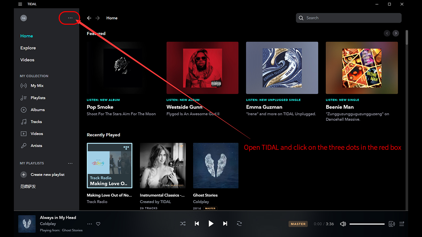Open track options dots in player bar
The height and width of the screenshot is (237, 422).
pos(90,224)
